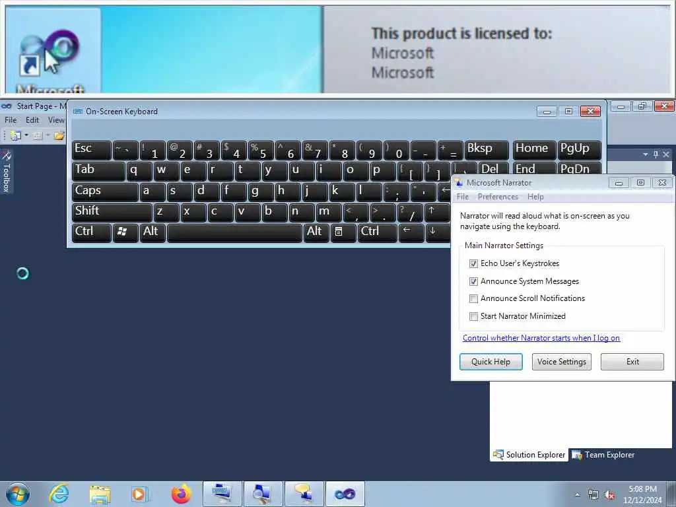The height and width of the screenshot is (507, 676).
Task: Click 'Control whether Narrator starts when I log on' link
Action: [x=541, y=338]
